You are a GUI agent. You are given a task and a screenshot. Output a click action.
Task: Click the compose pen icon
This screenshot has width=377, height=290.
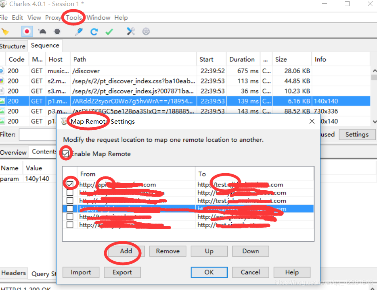tap(79, 31)
